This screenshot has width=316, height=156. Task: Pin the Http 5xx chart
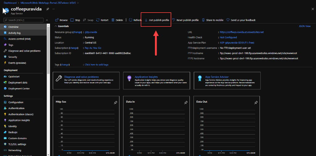click(x=115, y=103)
